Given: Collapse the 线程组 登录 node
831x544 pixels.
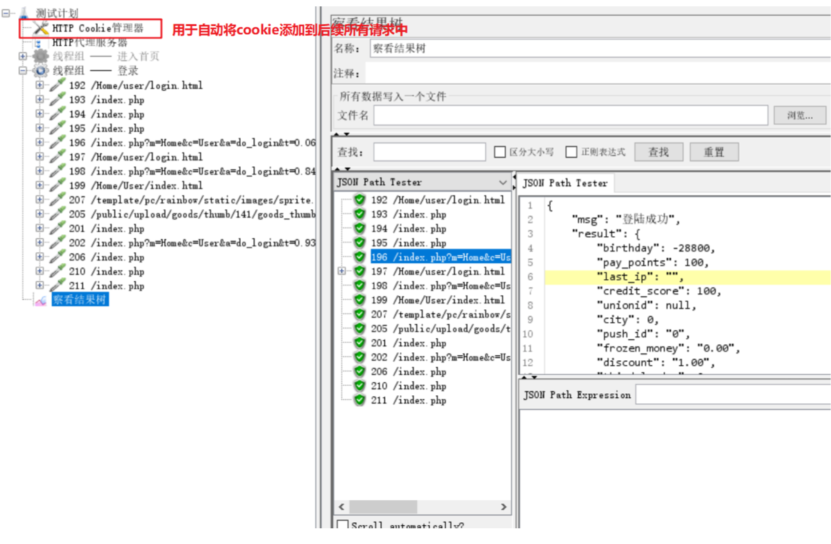Looking at the screenshot, I should click(23, 71).
